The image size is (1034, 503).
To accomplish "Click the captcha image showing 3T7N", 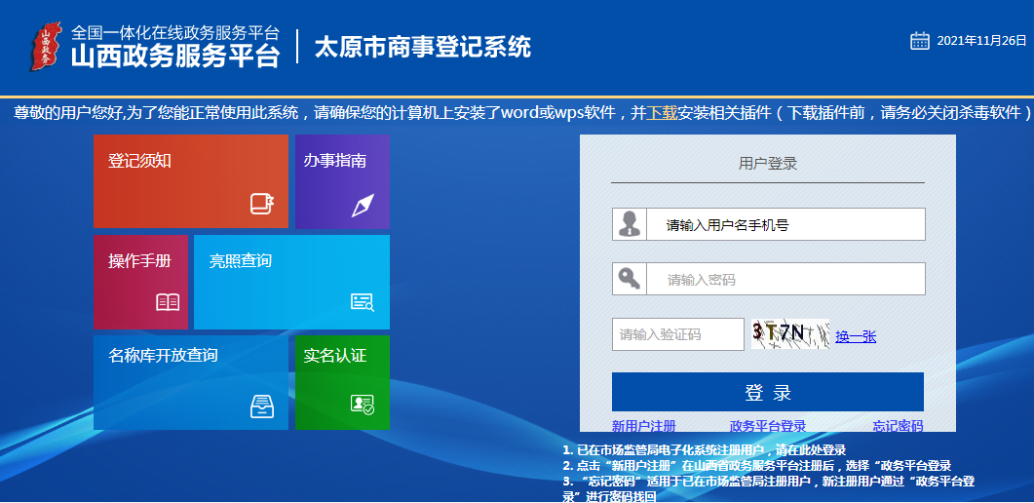I will tap(789, 334).
